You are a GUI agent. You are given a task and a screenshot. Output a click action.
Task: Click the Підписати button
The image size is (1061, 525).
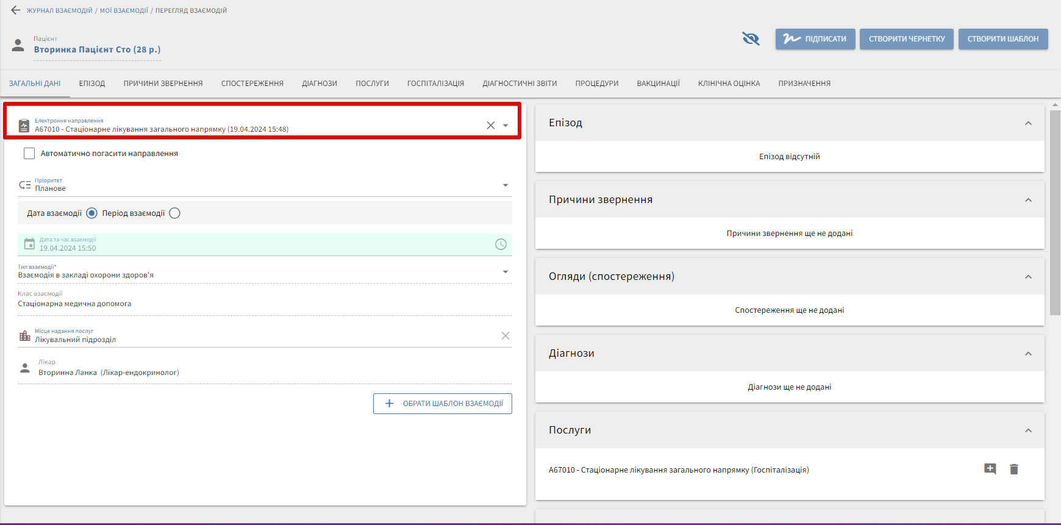click(x=815, y=39)
